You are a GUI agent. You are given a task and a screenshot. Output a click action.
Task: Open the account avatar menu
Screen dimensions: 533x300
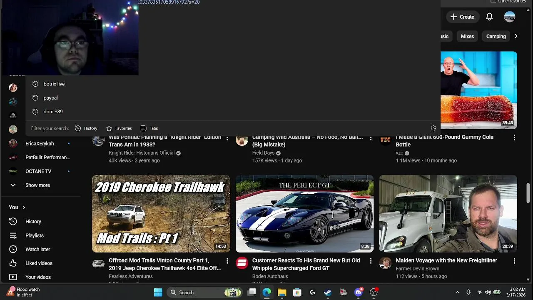coord(510,17)
